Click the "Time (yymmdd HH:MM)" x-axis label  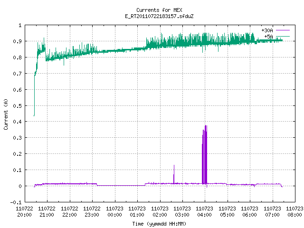159,224
